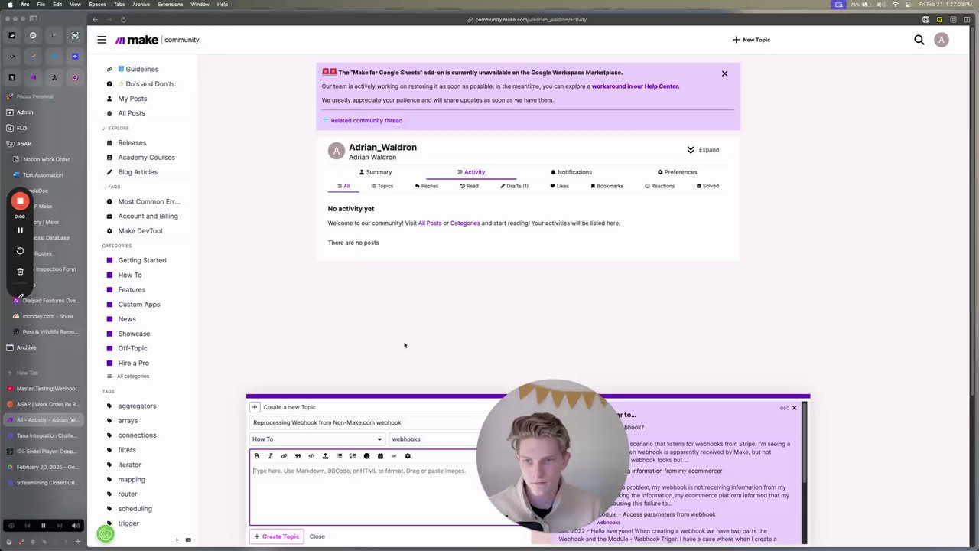Select the Replies activity filter
This screenshot has height=551, width=979.
pyautogui.click(x=426, y=186)
